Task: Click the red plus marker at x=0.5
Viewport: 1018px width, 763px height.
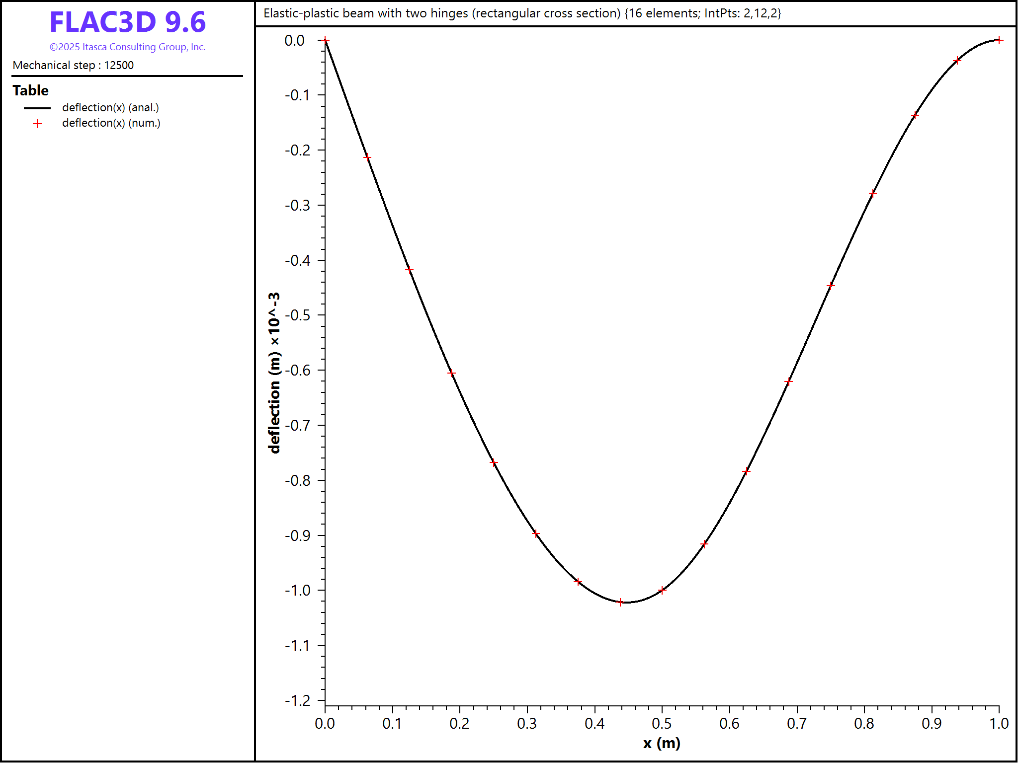Action: pyautogui.click(x=662, y=590)
